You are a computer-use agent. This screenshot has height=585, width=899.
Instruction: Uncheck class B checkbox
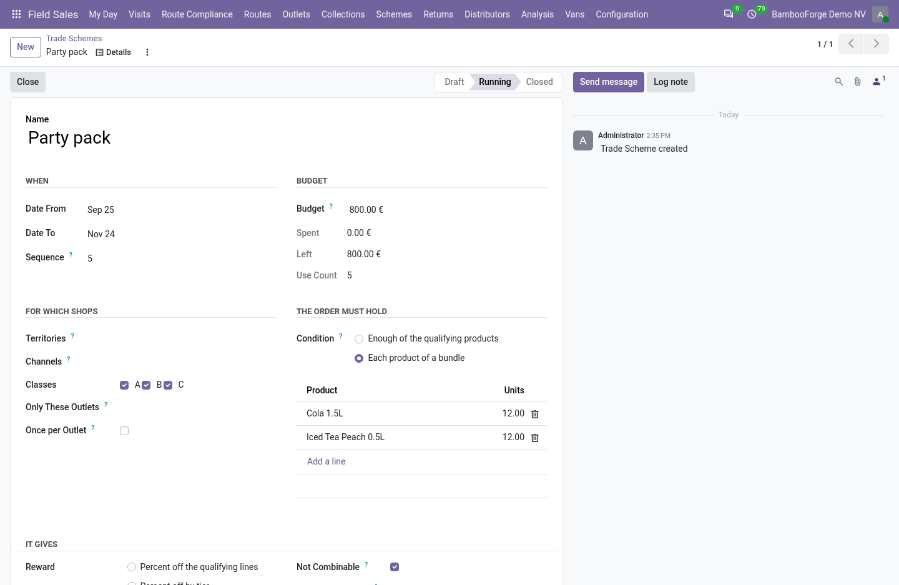[x=146, y=385]
